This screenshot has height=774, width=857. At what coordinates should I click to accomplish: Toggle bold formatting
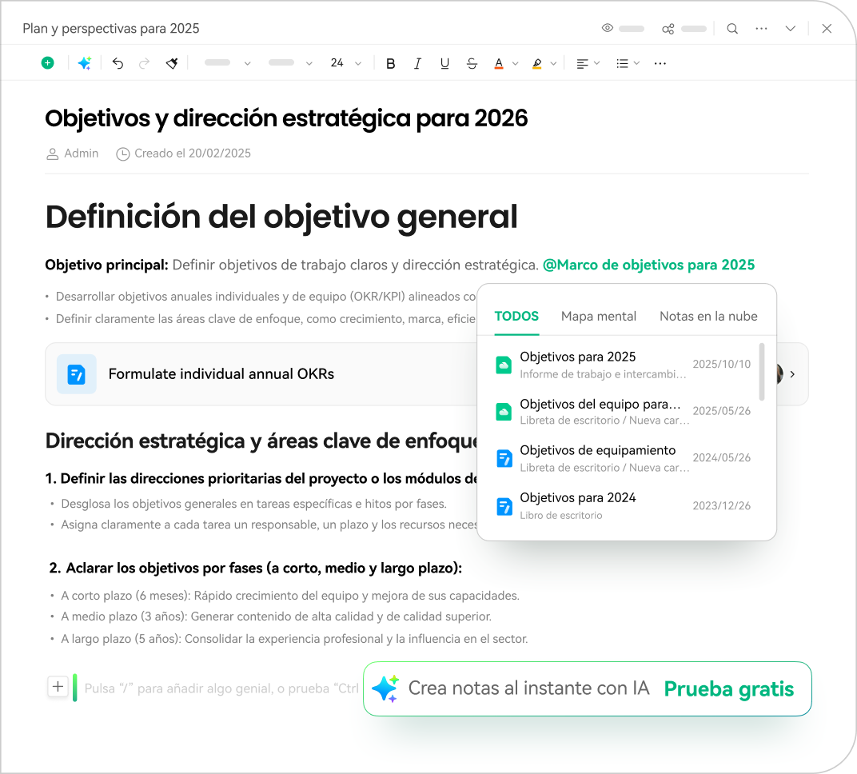click(391, 63)
